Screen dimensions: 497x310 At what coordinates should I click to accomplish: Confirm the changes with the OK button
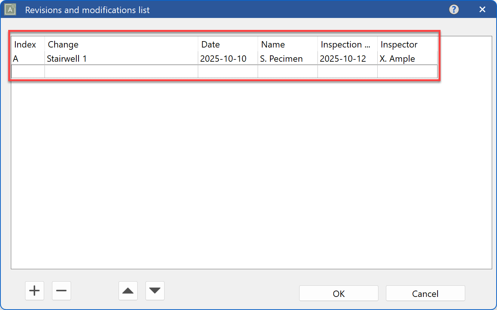coord(338,294)
